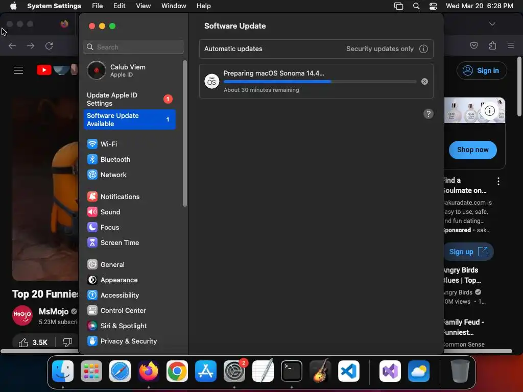Screen dimensions: 523x392
Task: Open Launchpad from the Dock
Action: pos(91,371)
